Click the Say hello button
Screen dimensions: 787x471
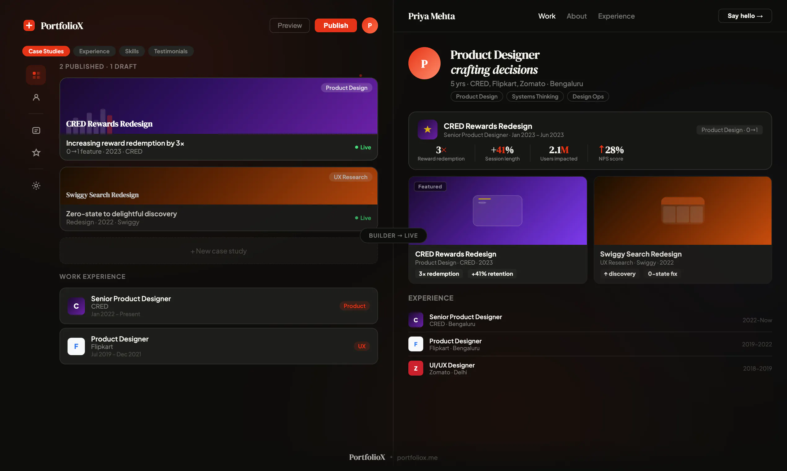[745, 16]
